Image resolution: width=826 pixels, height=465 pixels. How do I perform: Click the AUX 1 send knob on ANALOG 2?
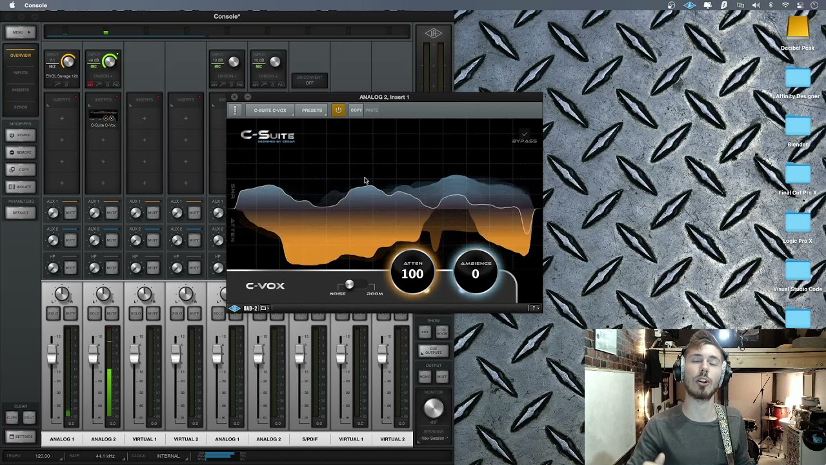click(x=95, y=212)
